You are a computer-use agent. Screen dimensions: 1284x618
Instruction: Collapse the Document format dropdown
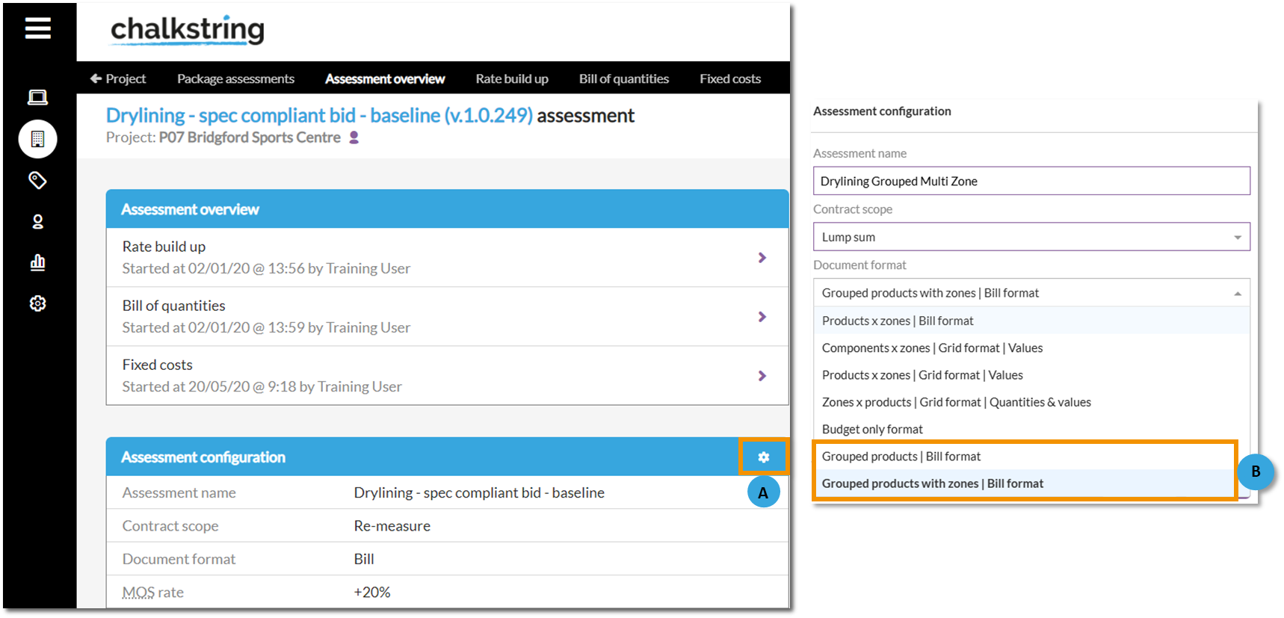tap(1031, 293)
